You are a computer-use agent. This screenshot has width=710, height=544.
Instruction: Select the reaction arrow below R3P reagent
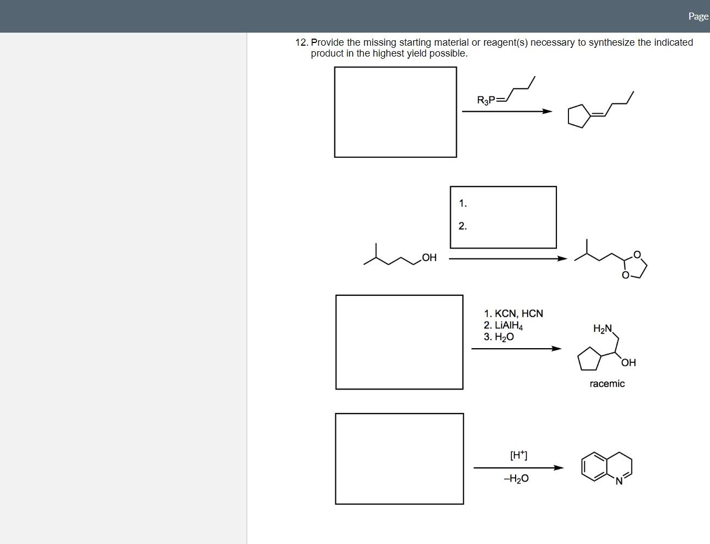coord(505,111)
